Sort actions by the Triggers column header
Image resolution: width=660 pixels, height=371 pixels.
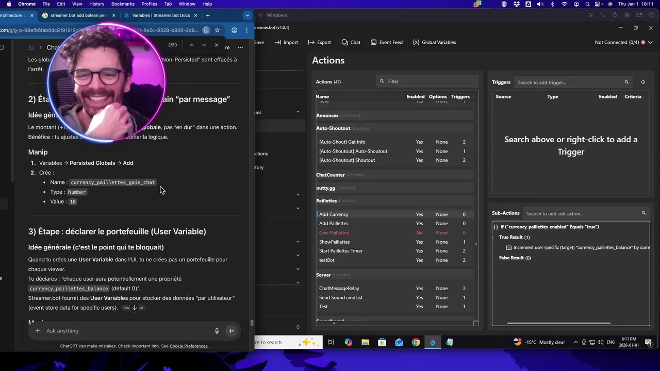pos(460,97)
